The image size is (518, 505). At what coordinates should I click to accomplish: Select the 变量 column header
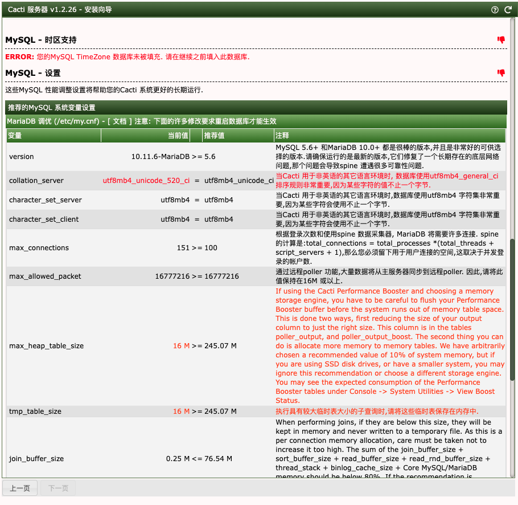coord(54,136)
